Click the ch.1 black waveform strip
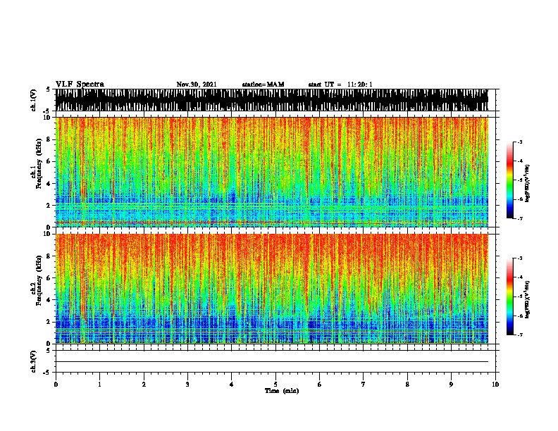 point(272,100)
